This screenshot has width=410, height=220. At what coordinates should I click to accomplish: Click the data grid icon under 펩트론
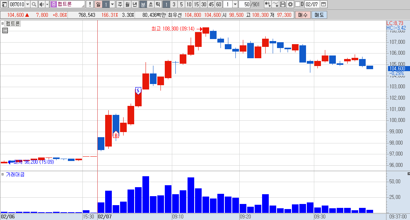(x=5, y=30)
